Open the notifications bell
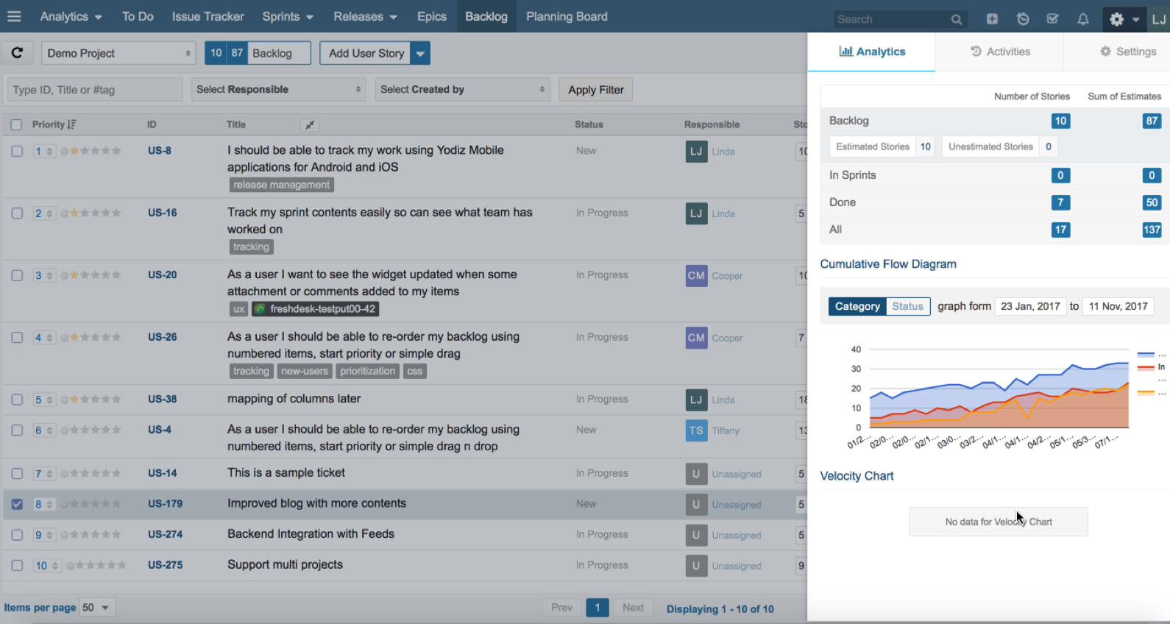Image resolution: width=1170 pixels, height=624 pixels. (x=1082, y=19)
